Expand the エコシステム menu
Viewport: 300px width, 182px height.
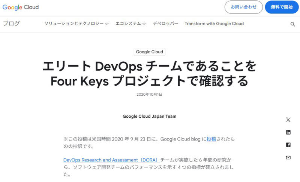tap(130, 24)
